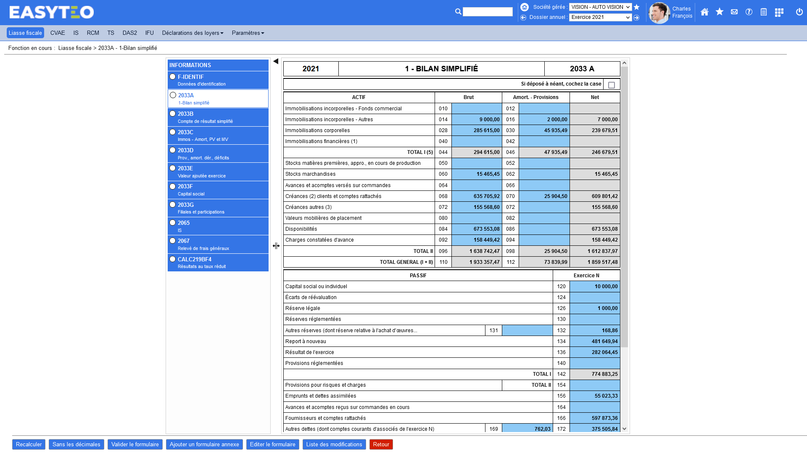Open the mail envelope icon
The height and width of the screenshot is (453, 807).
pos(734,12)
